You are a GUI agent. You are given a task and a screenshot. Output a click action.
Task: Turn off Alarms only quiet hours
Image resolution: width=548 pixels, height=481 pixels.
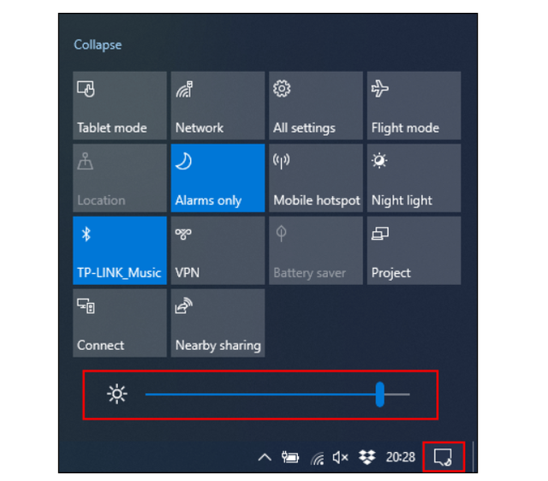[x=217, y=178]
